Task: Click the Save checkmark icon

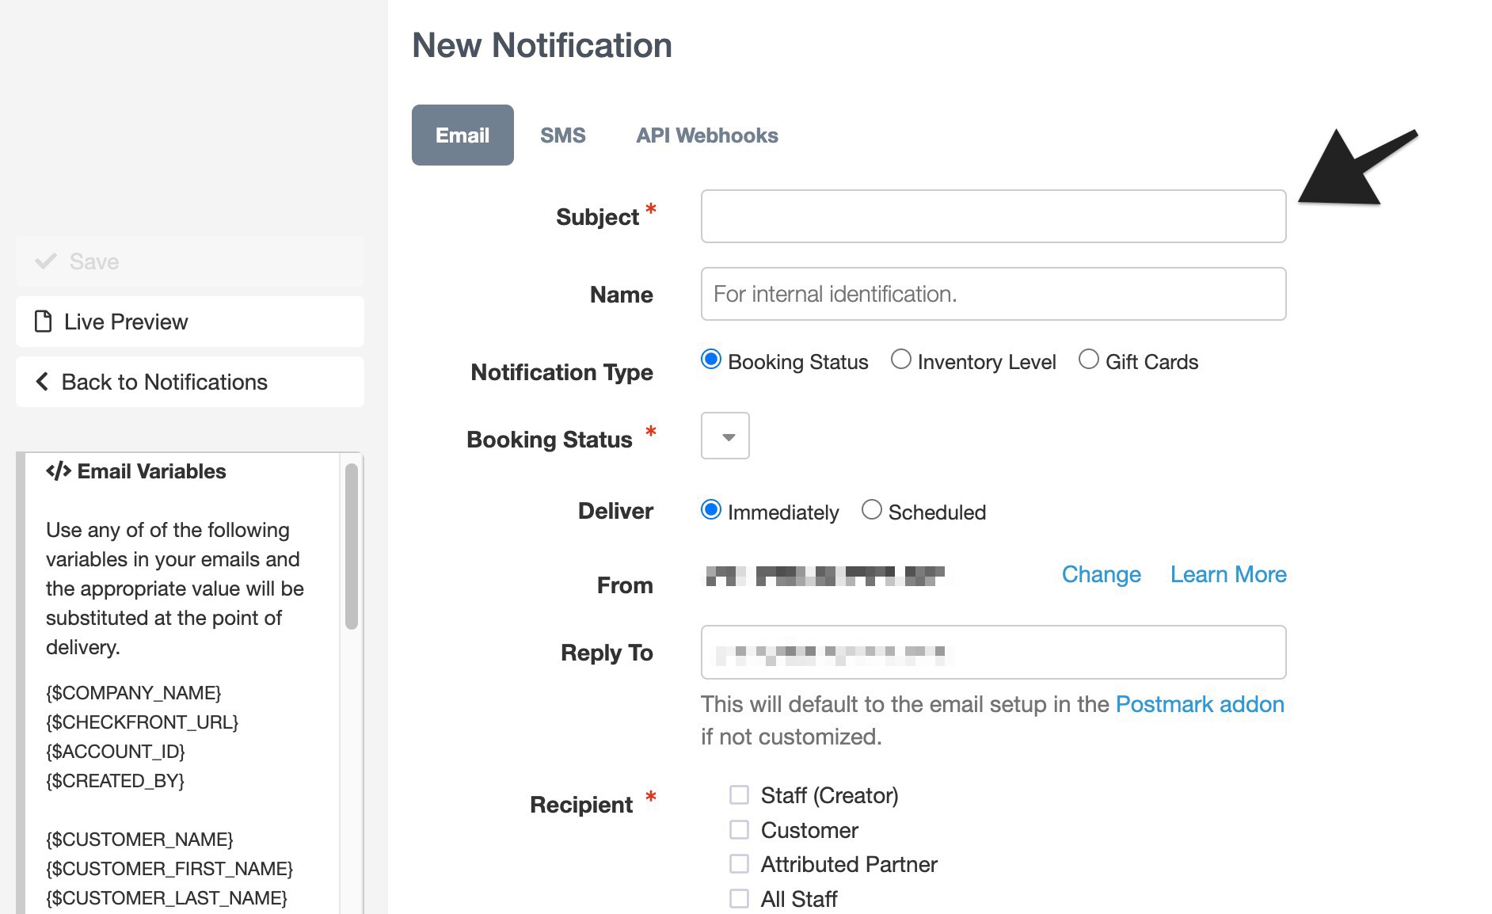Action: pyautogui.click(x=46, y=261)
